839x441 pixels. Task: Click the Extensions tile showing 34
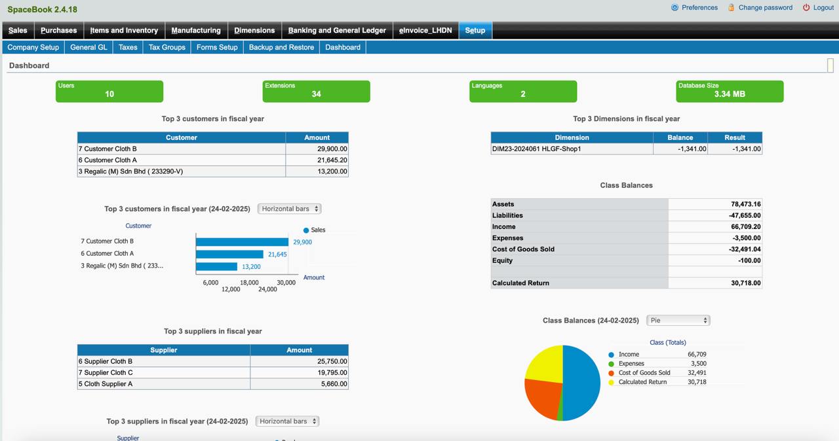pyautogui.click(x=316, y=91)
